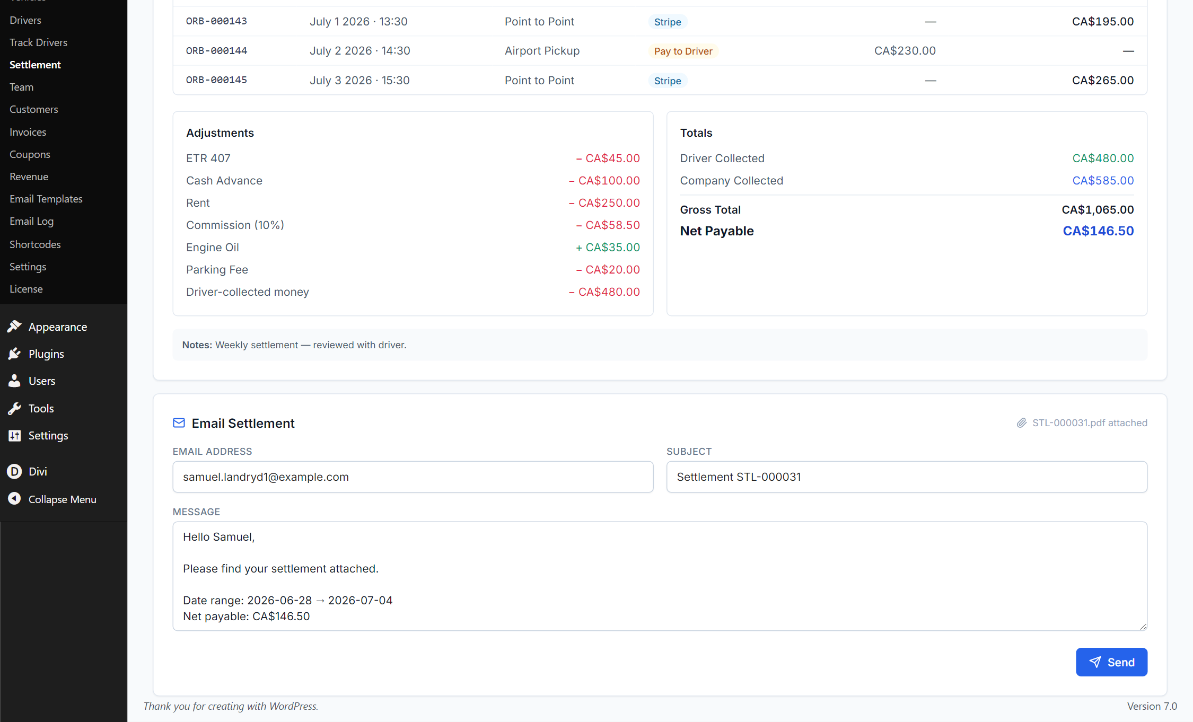Click July 1 2026 · 13:30 date
1193x722 pixels.
pyautogui.click(x=358, y=22)
